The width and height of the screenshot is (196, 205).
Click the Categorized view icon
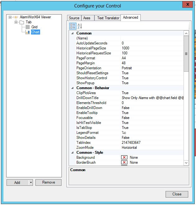72,26
